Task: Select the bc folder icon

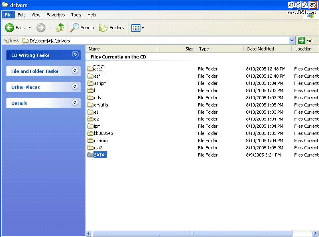Action: point(90,90)
